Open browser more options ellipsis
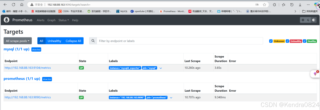Screen dimensions: 320x110 tap(308, 4)
